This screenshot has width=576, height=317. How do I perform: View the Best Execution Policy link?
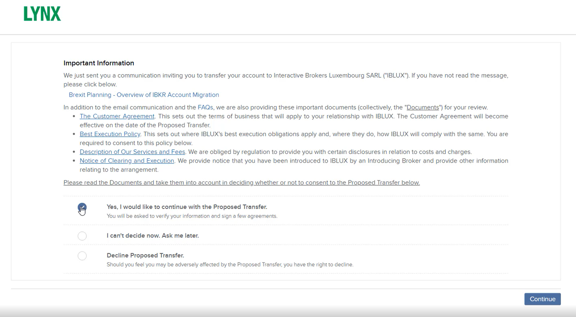[x=110, y=134]
